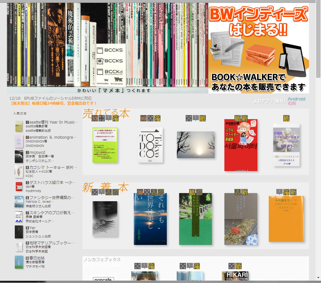Click the comment bubble above the orange 十六団子 book

[x=279, y=192]
